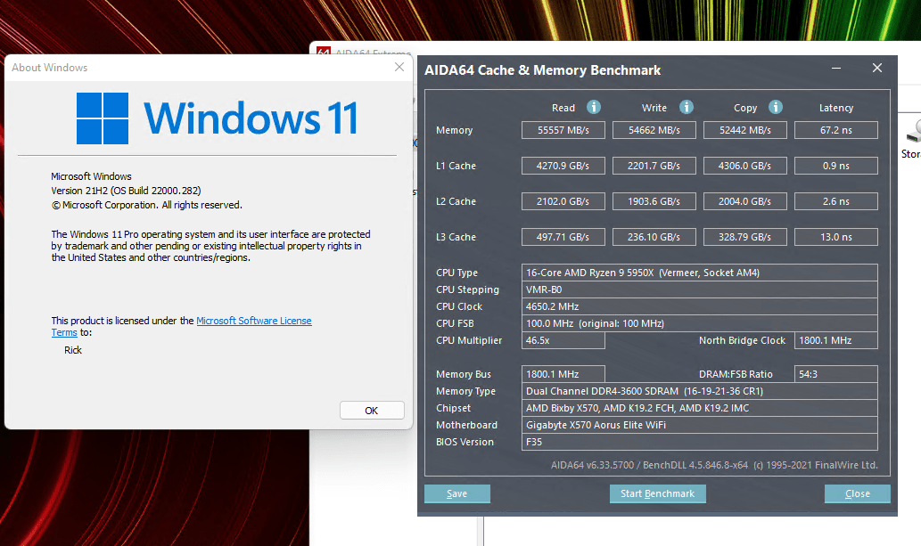Click the DRAM:FSB Ratio value 54:3
The image size is (921, 546).
(836, 374)
